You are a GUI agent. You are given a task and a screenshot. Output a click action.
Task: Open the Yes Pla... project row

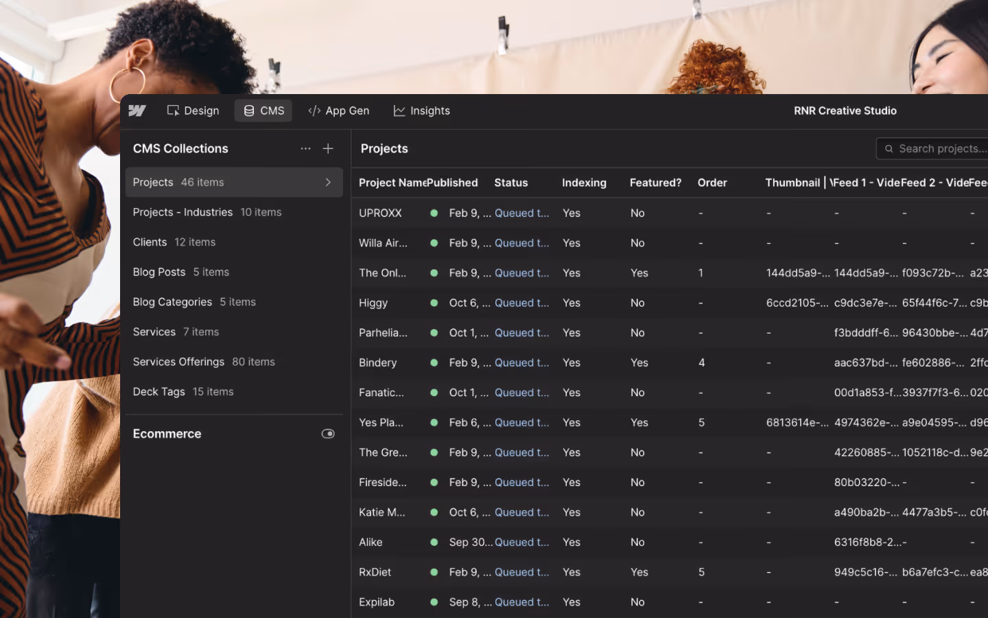click(x=670, y=422)
